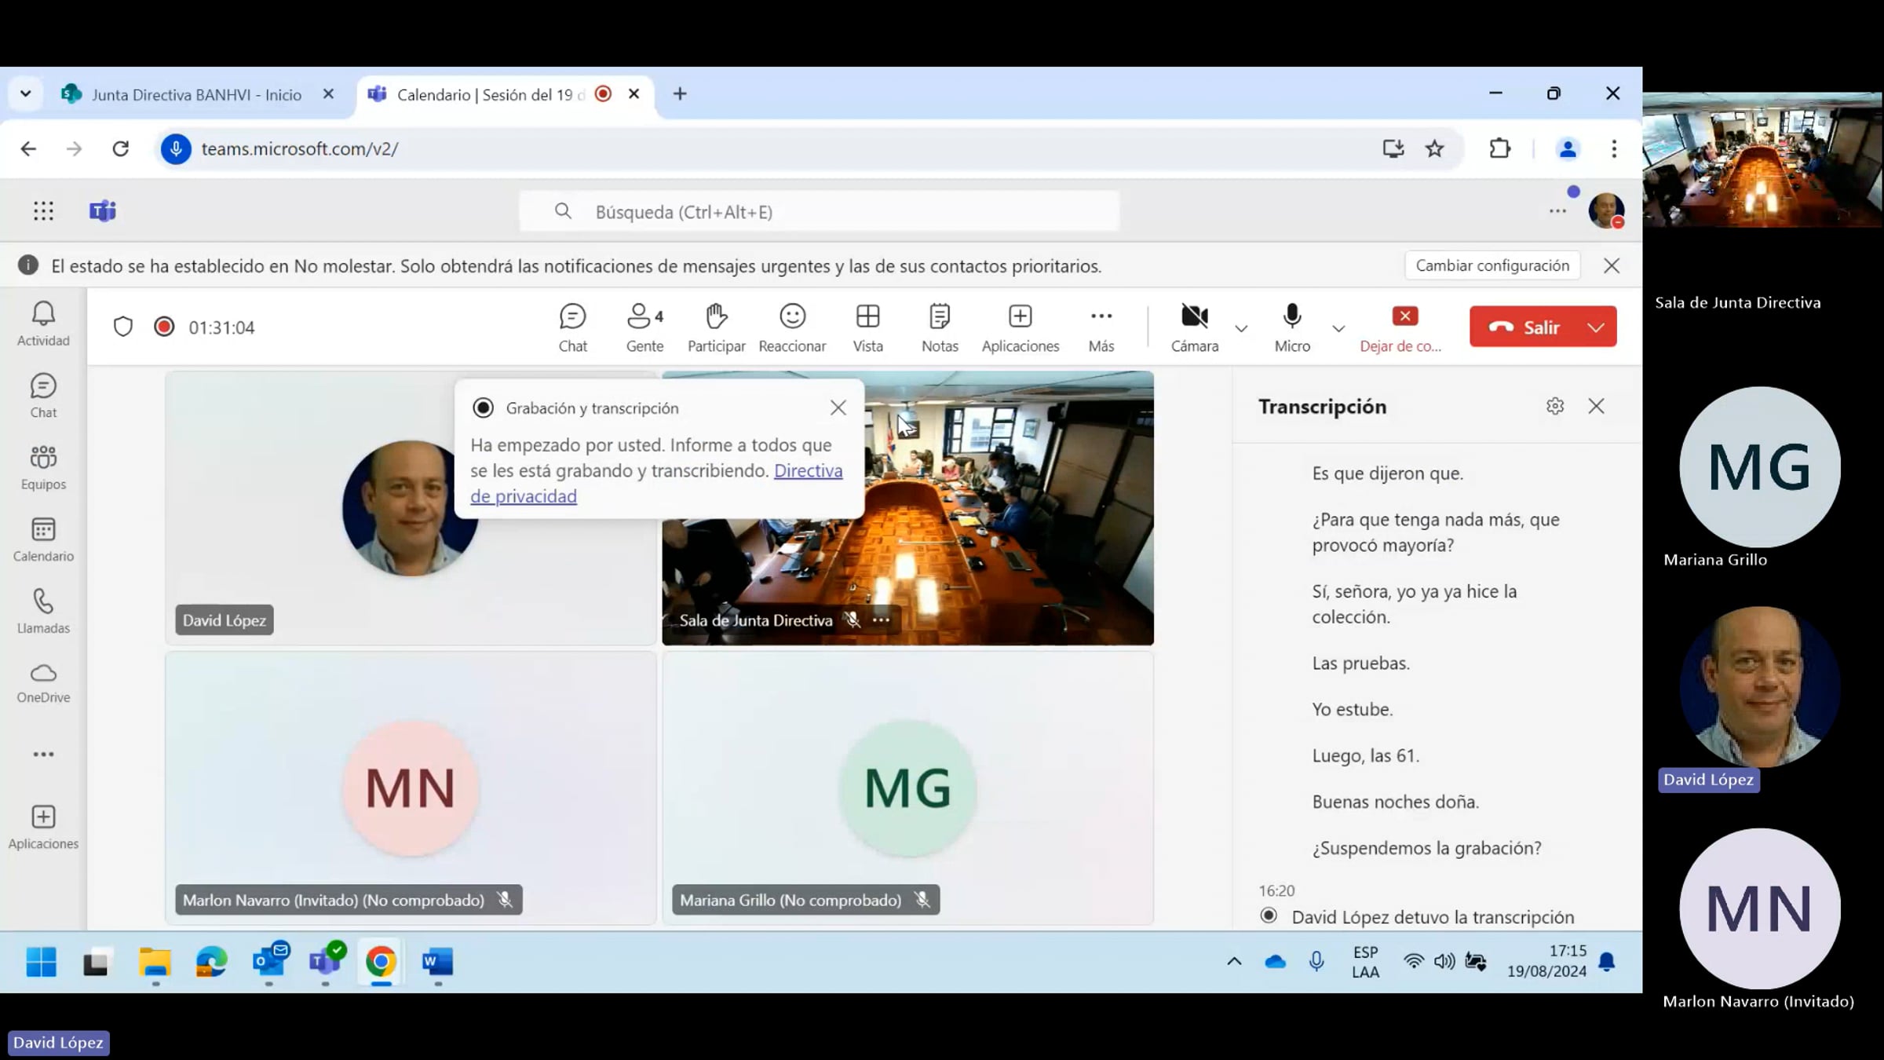Click the meeting shield security icon
This screenshot has width=1884, height=1060.
click(x=123, y=327)
